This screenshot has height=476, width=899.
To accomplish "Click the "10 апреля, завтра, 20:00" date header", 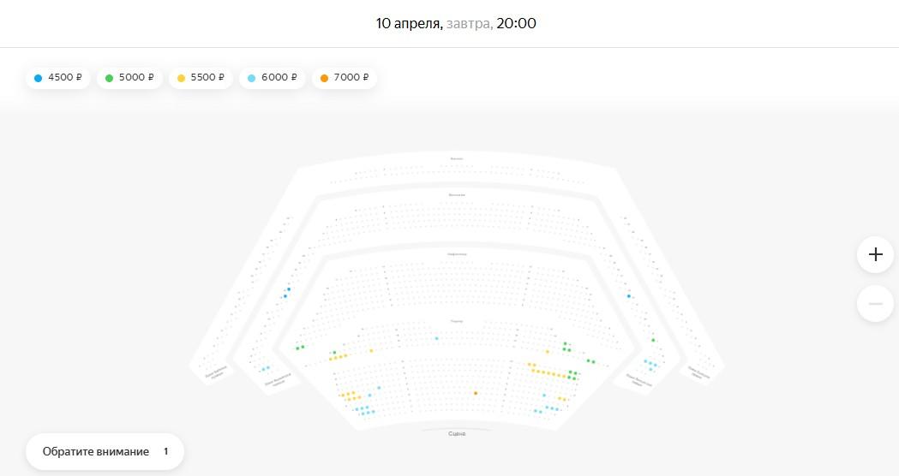I will 456,23.
